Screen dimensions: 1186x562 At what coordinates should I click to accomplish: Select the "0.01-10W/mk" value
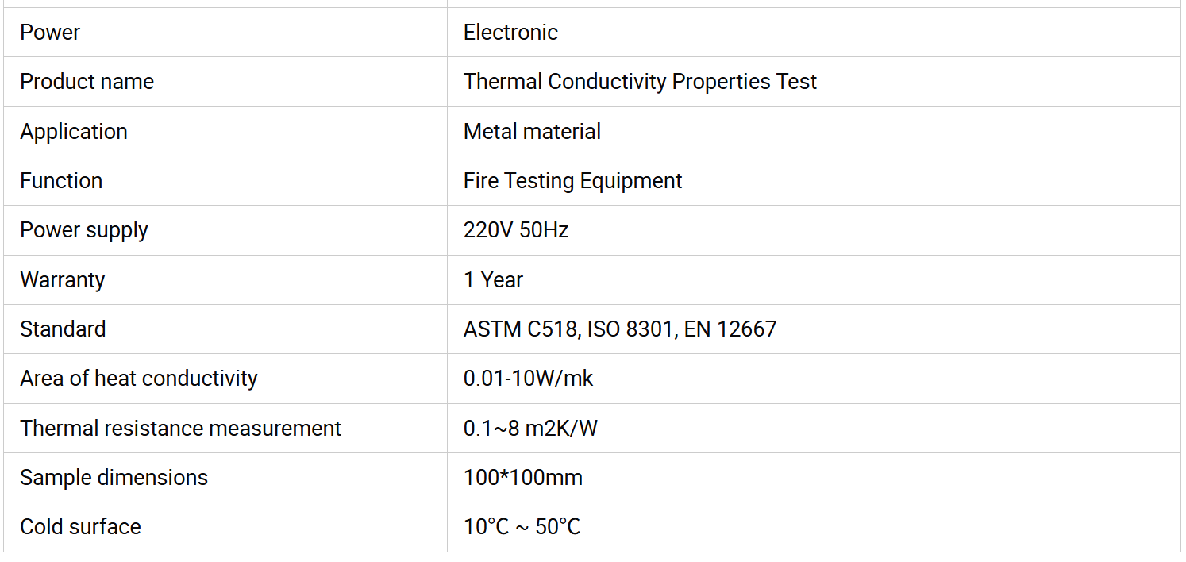tap(528, 379)
